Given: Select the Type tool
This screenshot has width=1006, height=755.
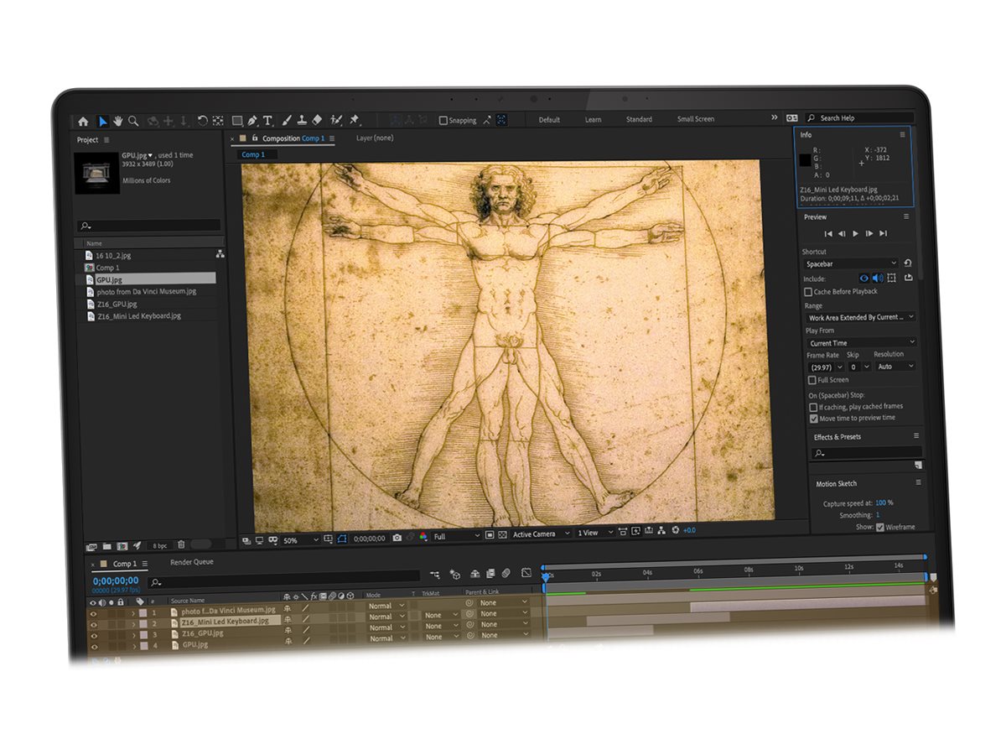Looking at the screenshot, I should pos(268,121).
